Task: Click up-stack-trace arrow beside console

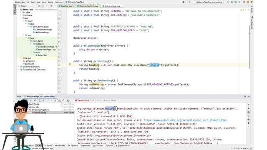Action: tap(249, 105)
